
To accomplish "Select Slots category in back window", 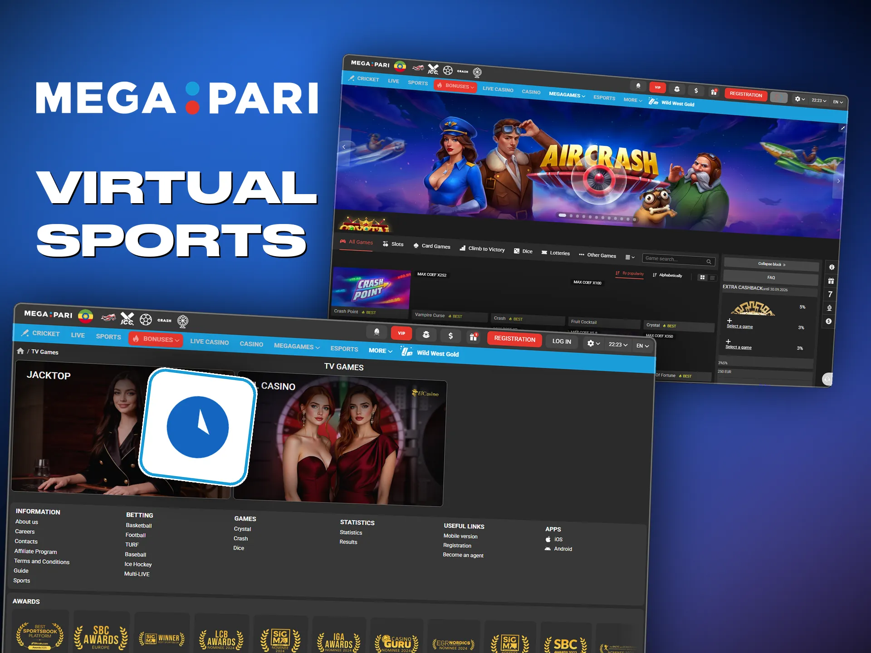I will click(393, 244).
